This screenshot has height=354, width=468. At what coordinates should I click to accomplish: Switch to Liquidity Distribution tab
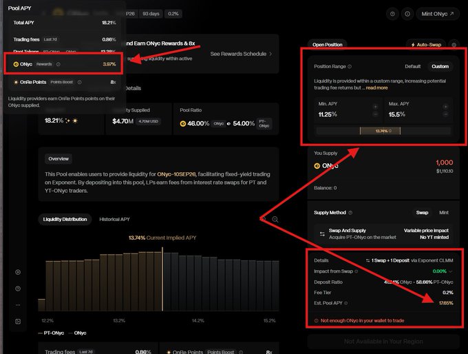65,219
